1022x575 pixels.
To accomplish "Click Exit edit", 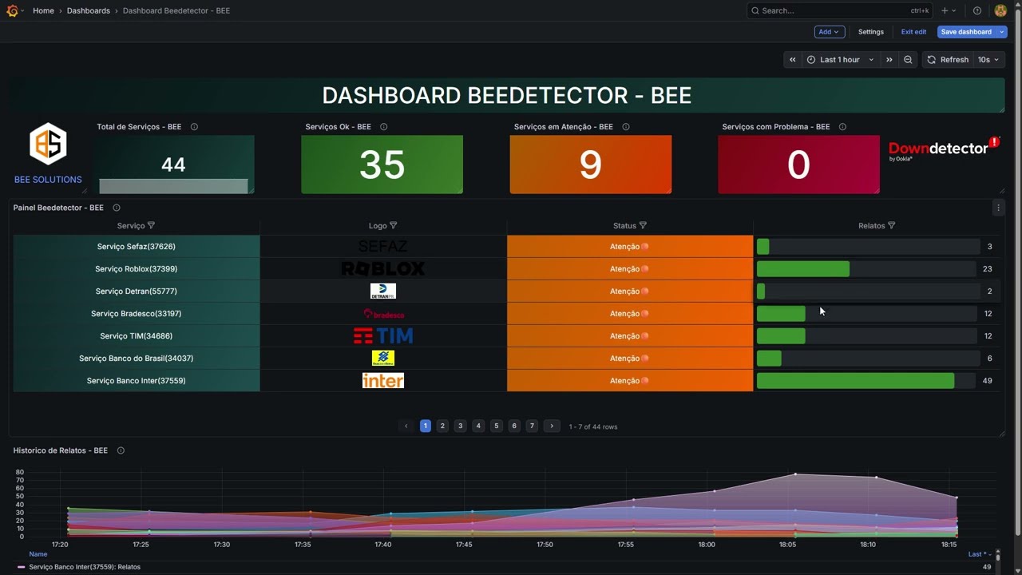I will 913,32.
